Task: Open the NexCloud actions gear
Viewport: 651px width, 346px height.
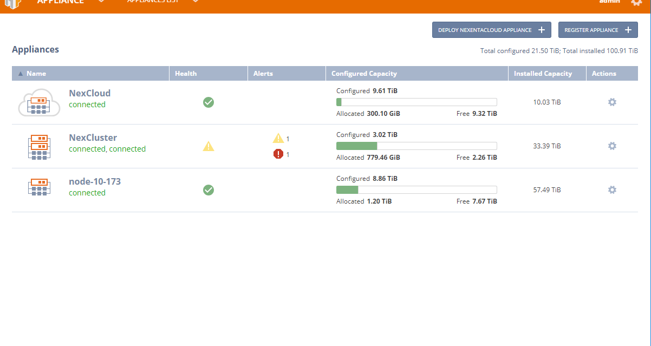Action: pyautogui.click(x=612, y=102)
